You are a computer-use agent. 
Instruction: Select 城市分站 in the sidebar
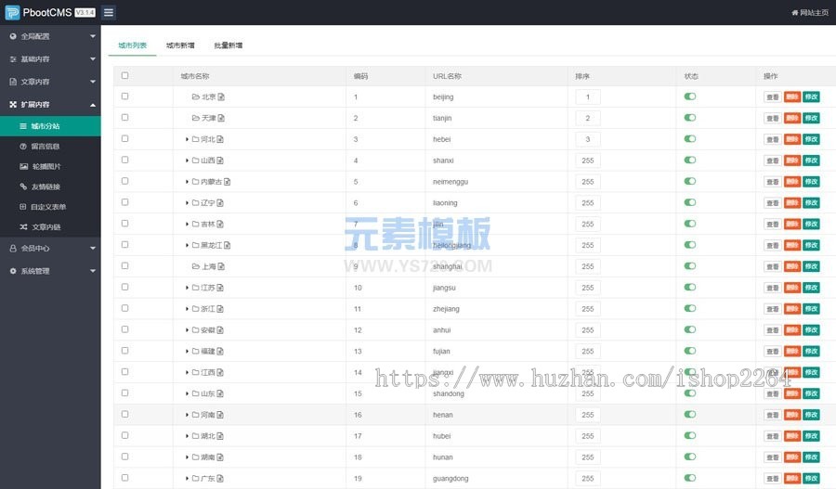(50, 126)
